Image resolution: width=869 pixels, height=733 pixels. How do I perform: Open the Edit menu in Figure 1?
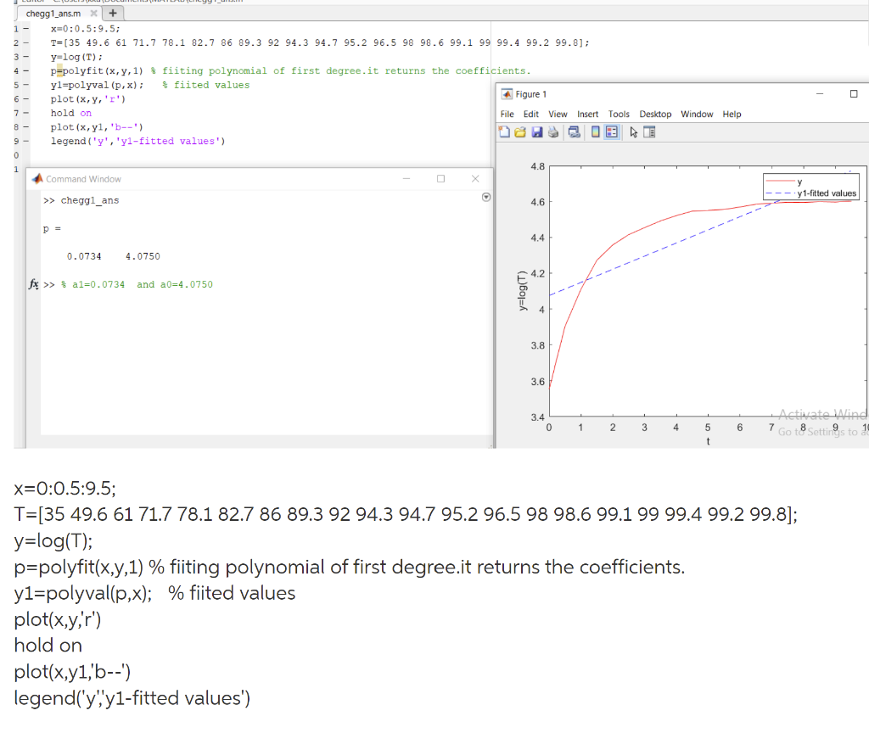tap(531, 115)
